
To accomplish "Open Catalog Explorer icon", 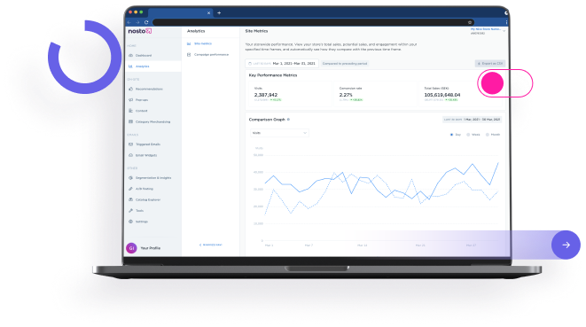I will pyautogui.click(x=131, y=199).
